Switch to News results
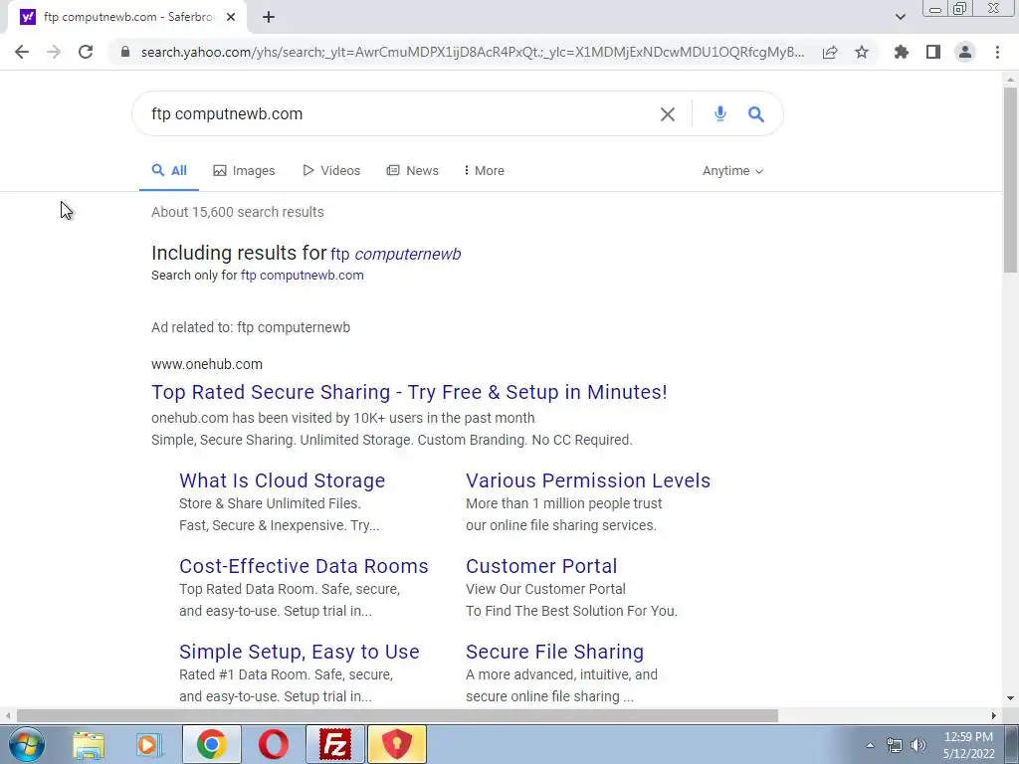 click(x=413, y=171)
